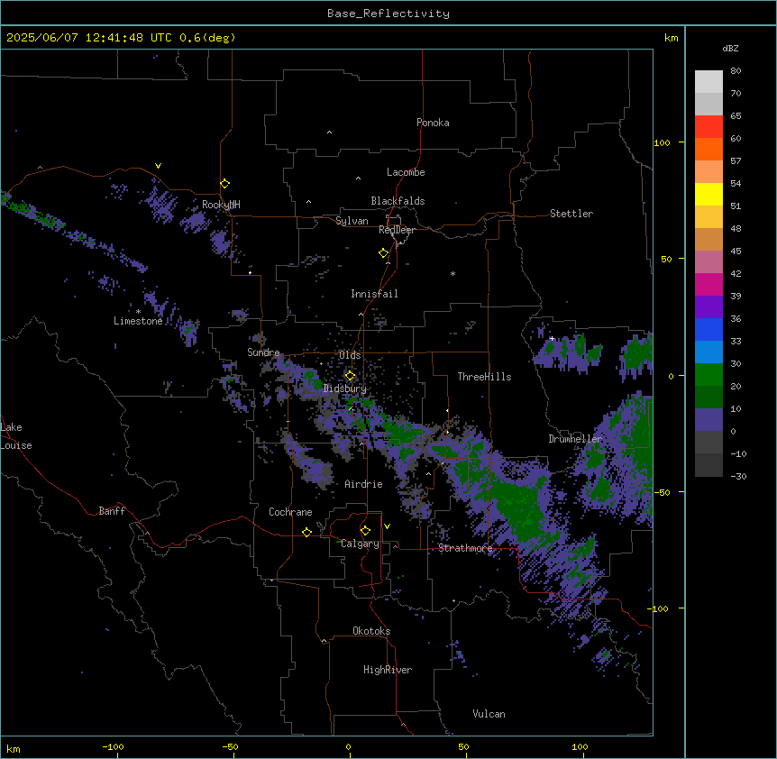Click the Banff label
The image size is (777, 759).
[112, 511]
